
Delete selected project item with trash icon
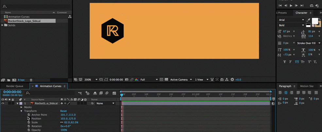(x=31, y=80)
